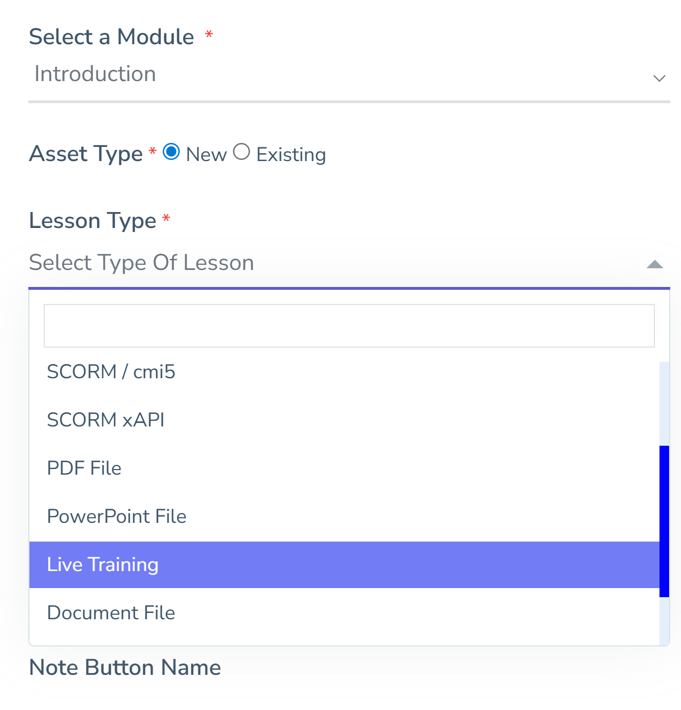
Task: Click the Select a Module chevron arrow
Action: (x=659, y=78)
